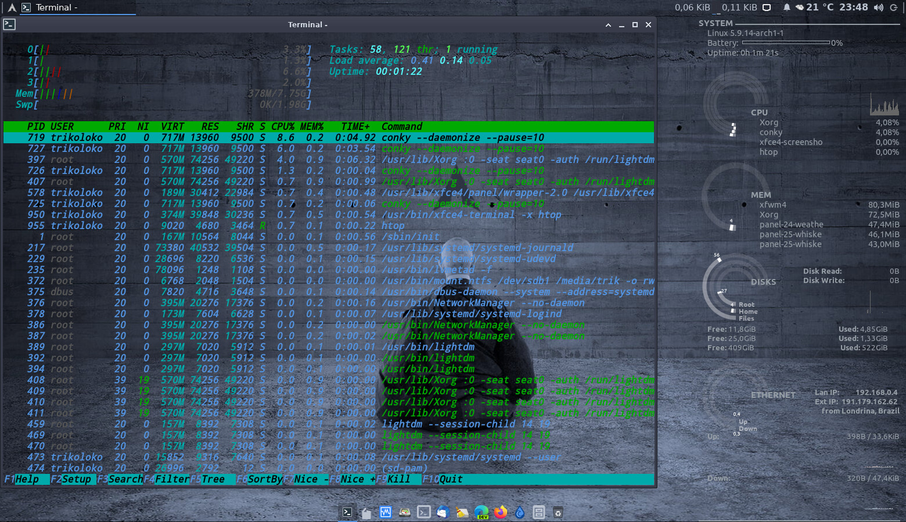Image resolution: width=906 pixels, height=522 pixels.
Task: Open Firefox from the dock
Action: point(500,512)
